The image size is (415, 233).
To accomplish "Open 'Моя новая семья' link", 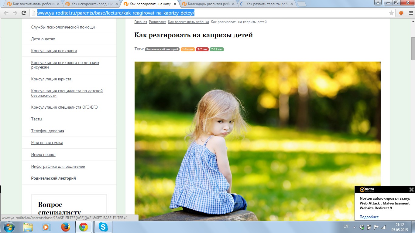I will [x=47, y=143].
